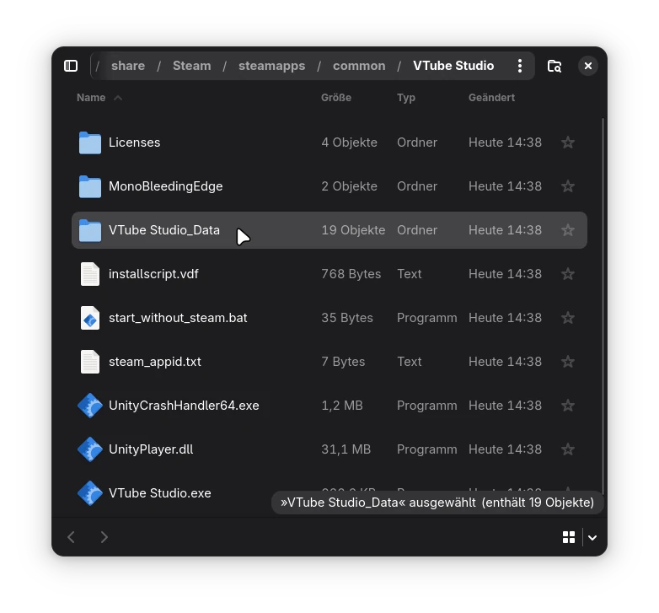Click the VTube Studio path segment

pos(453,66)
